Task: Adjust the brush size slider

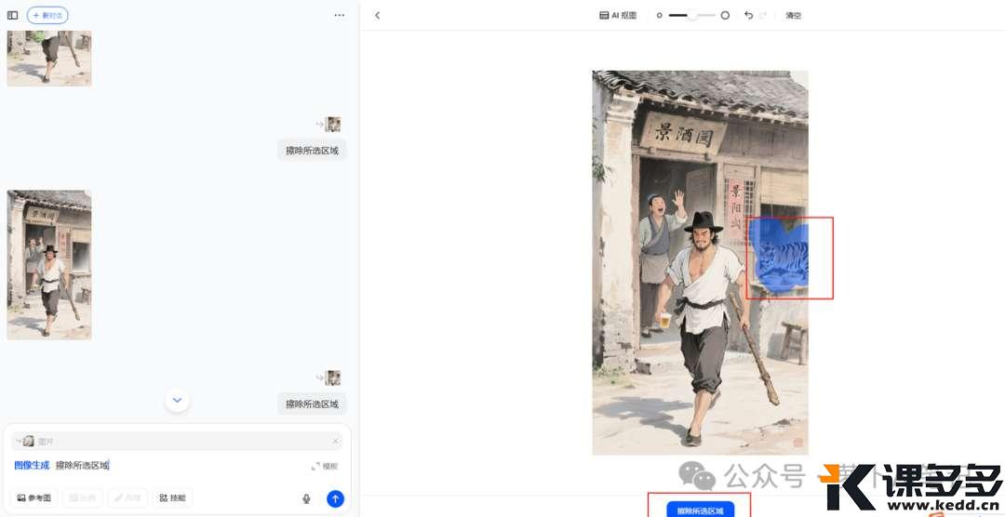Action: point(691,16)
